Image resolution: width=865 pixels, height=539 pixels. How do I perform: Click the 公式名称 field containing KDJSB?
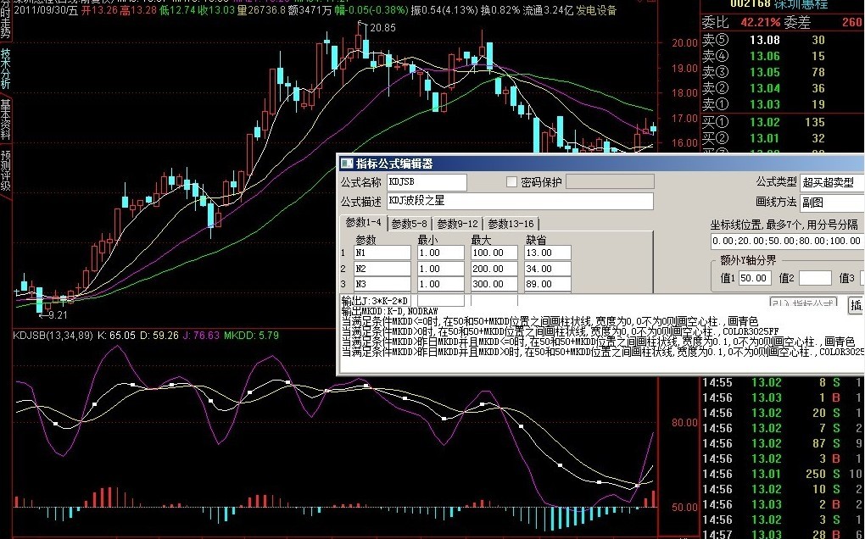427,182
